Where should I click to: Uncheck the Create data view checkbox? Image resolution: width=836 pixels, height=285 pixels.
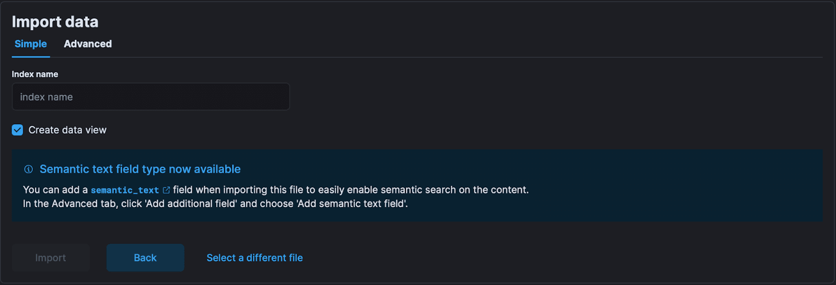18,130
